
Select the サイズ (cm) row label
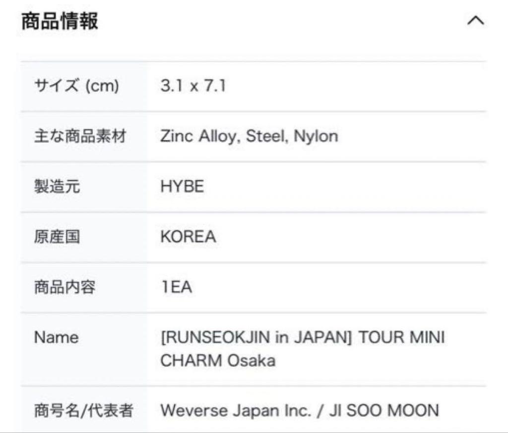(x=76, y=86)
